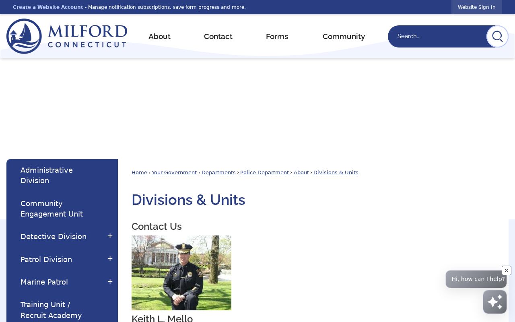Open the Contact menu
This screenshot has height=322, width=515.
(218, 37)
